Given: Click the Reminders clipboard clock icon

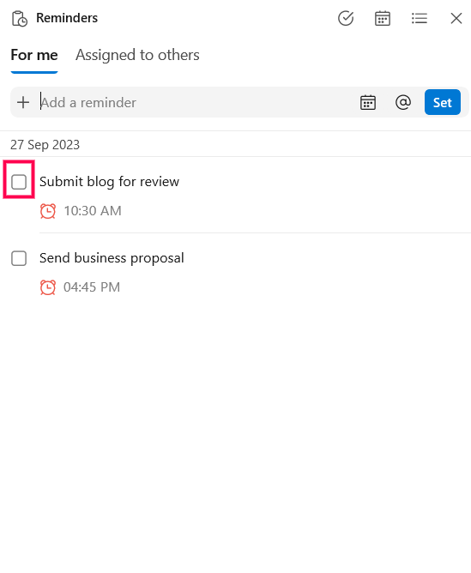Looking at the screenshot, I should click(x=20, y=19).
